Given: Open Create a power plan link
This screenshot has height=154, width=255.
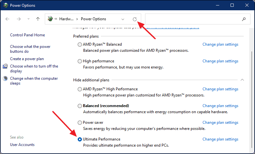Looking at the screenshot, I should (27, 59).
